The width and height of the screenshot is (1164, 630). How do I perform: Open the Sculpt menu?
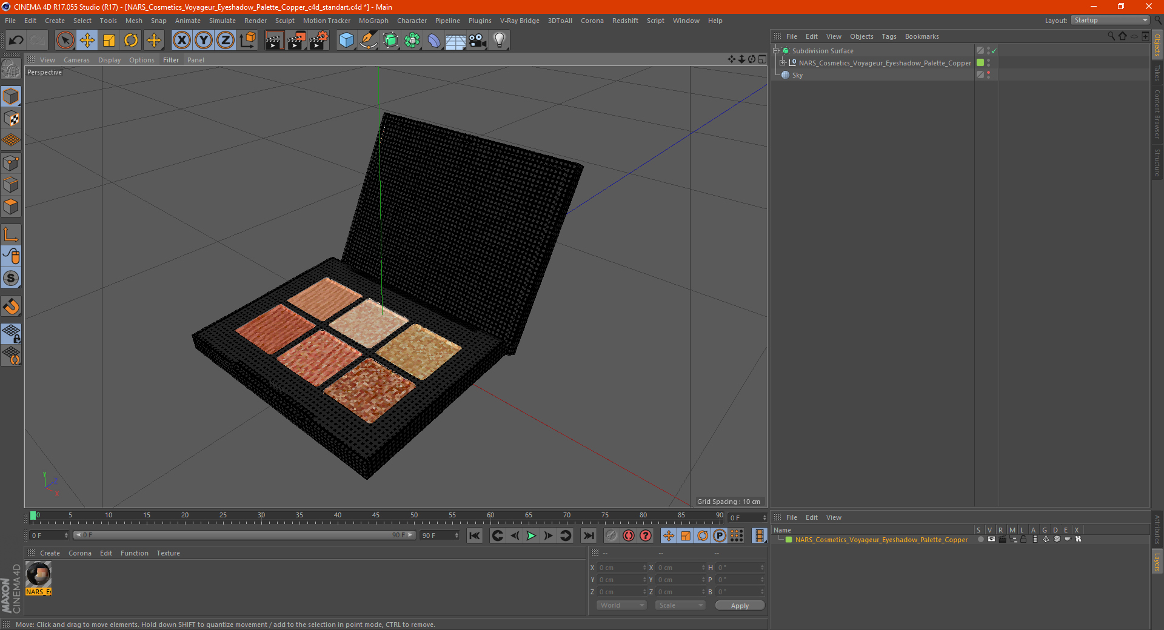tap(284, 21)
